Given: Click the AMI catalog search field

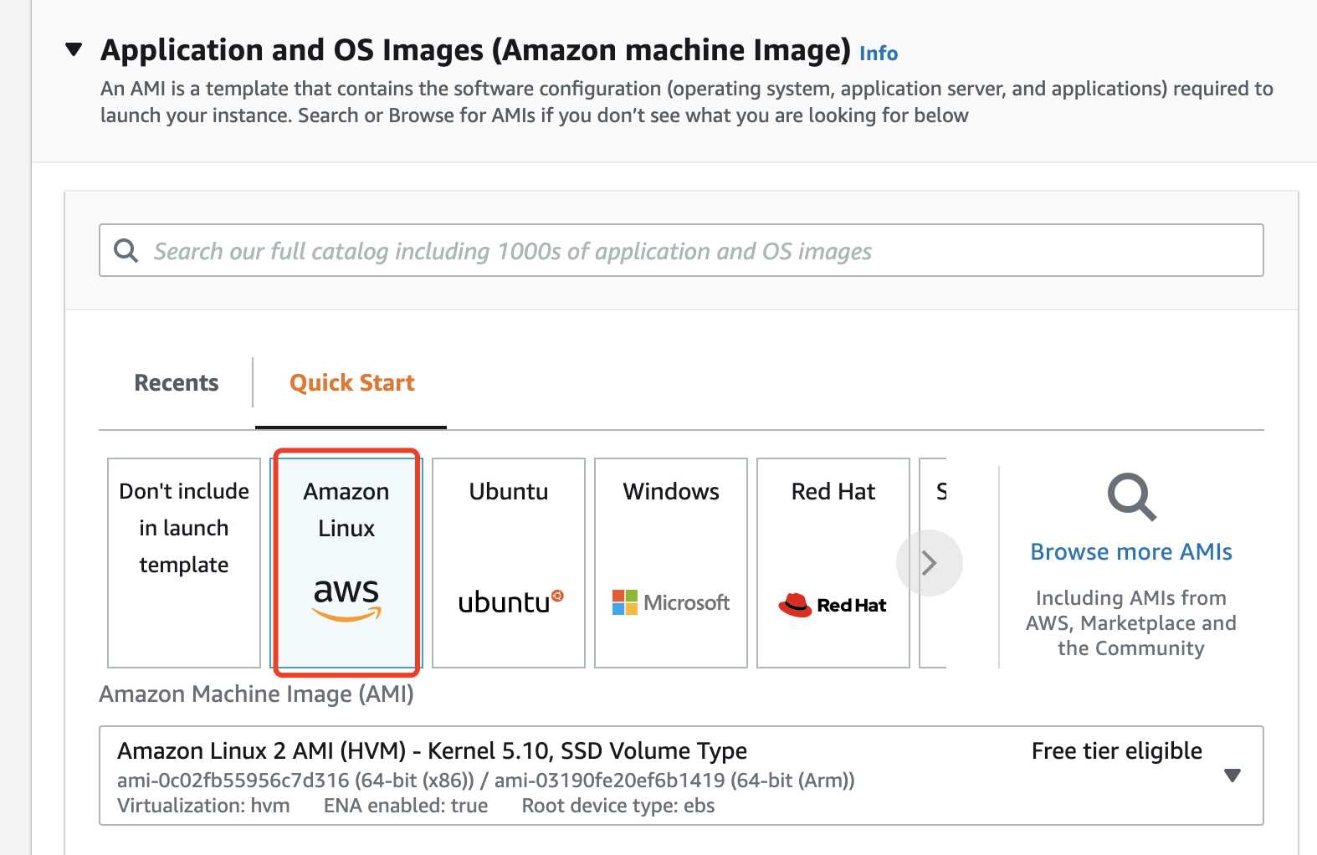Looking at the screenshot, I should (x=681, y=250).
